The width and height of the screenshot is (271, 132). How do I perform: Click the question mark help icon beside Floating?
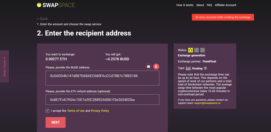click(x=205, y=68)
